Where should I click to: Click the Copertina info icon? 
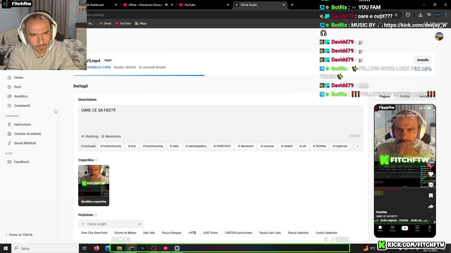pos(96,160)
